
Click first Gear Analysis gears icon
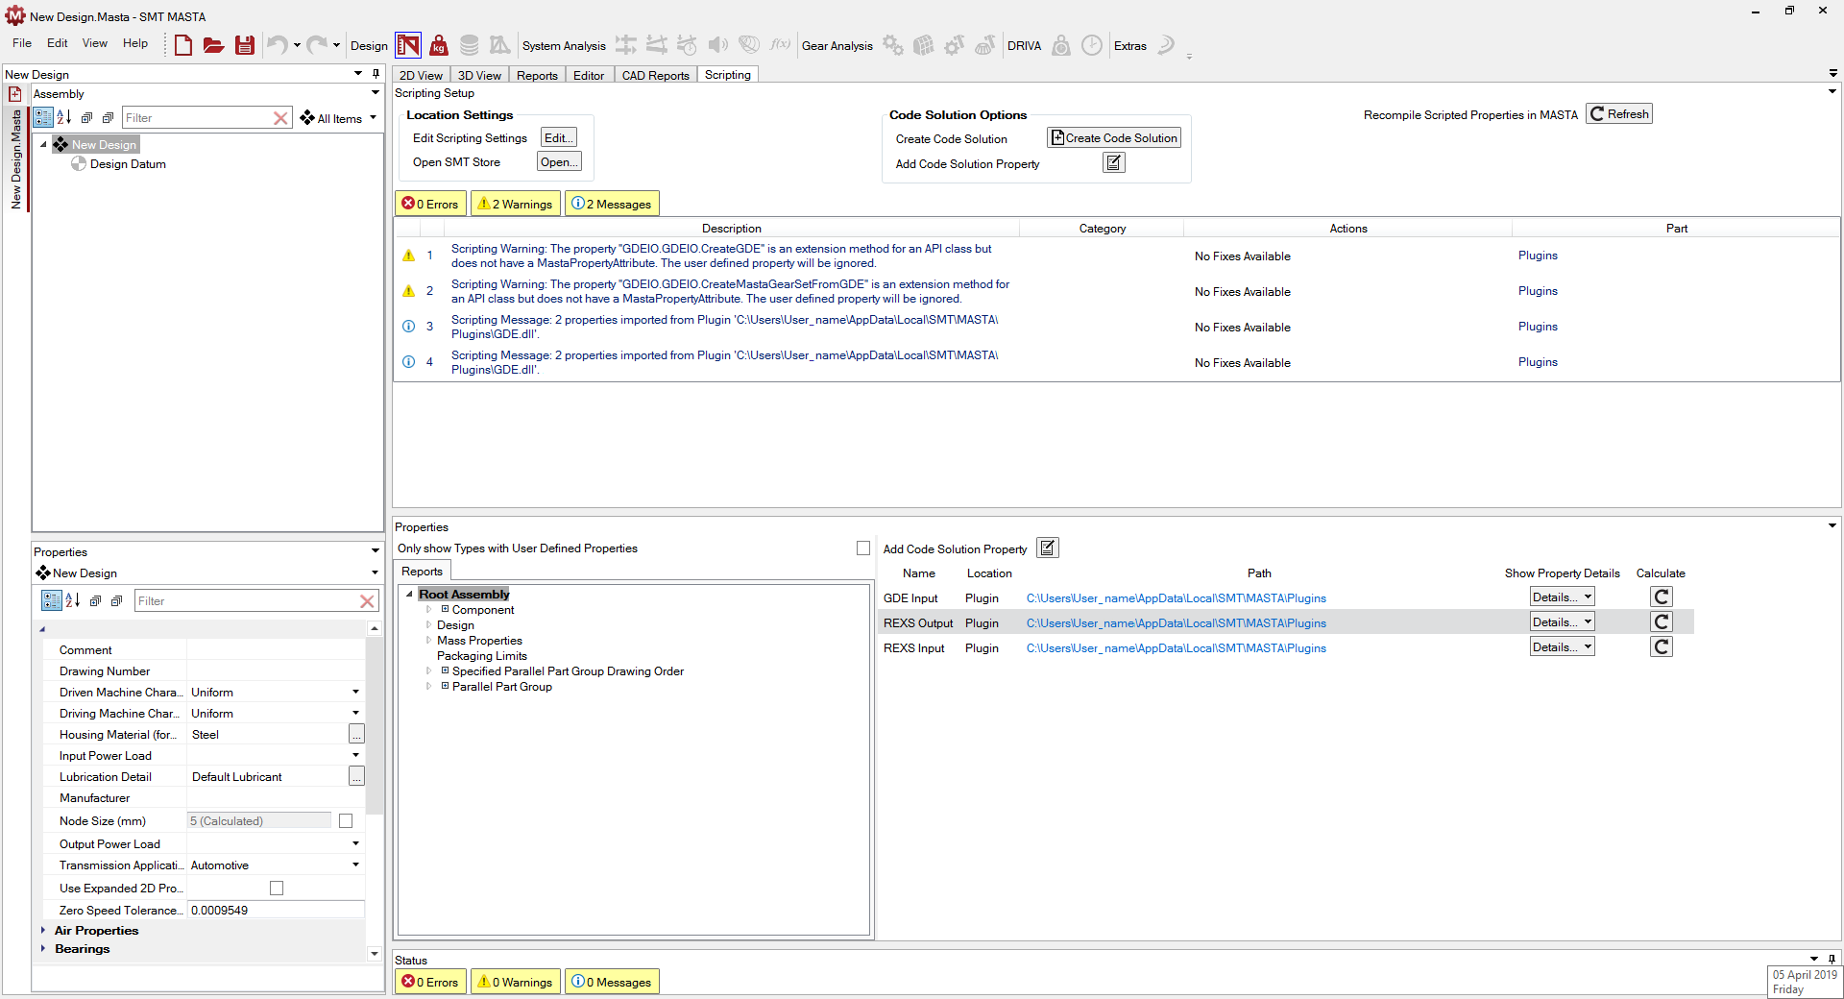tap(893, 45)
